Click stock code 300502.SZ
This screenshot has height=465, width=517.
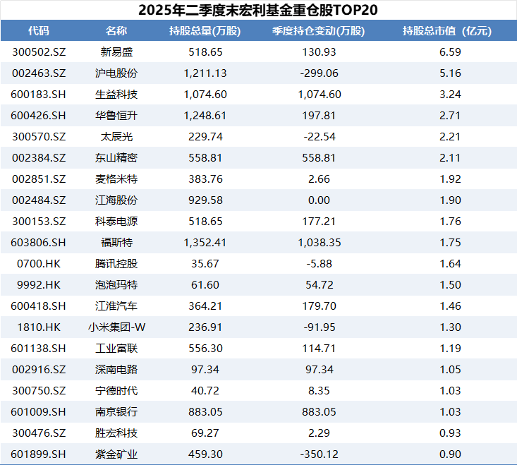coord(39,52)
